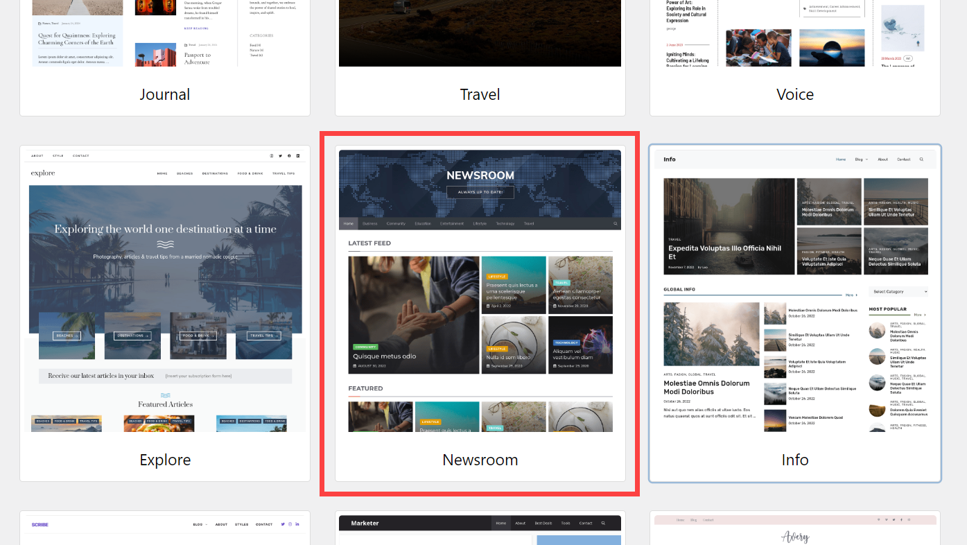Click Featured heading in Newsroom preview

point(365,388)
